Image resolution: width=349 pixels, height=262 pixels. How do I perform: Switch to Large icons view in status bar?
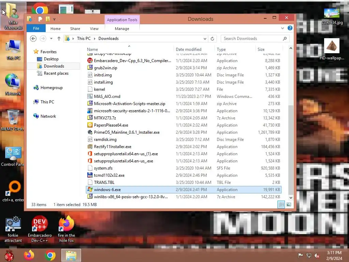[288, 204]
